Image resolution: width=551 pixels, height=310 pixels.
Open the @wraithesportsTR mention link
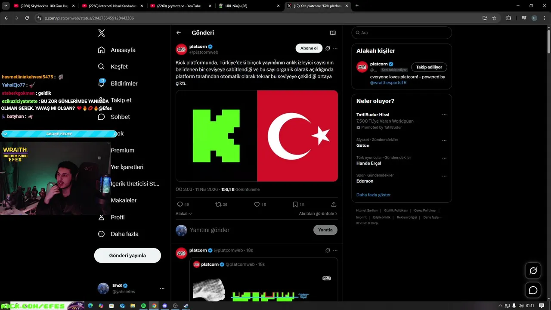click(388, 83)
